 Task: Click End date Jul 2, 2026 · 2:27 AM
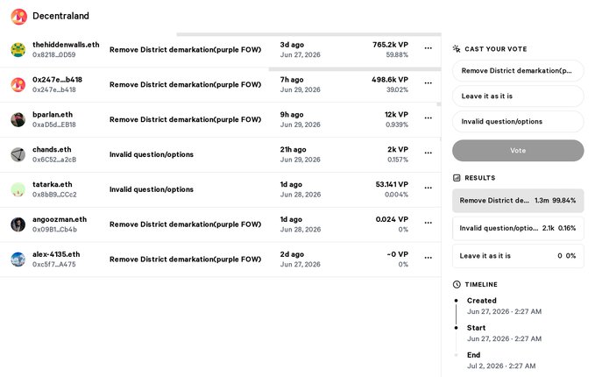[x=501, y=366]
